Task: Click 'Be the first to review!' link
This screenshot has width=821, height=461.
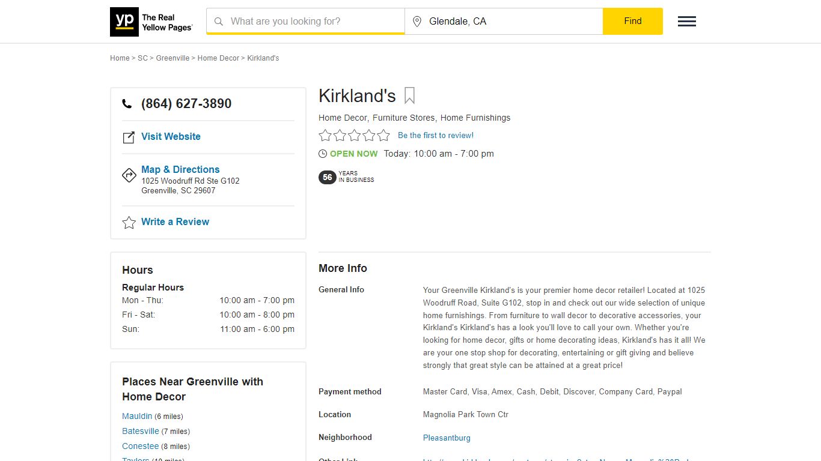Action: click(x=436, y=136)
